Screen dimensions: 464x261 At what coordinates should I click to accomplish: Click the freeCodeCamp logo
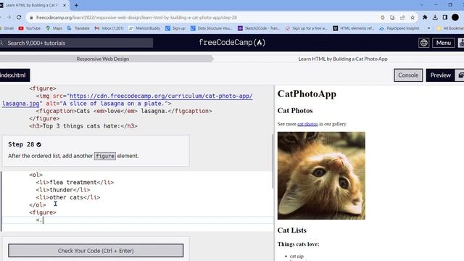tap(232, 43)
